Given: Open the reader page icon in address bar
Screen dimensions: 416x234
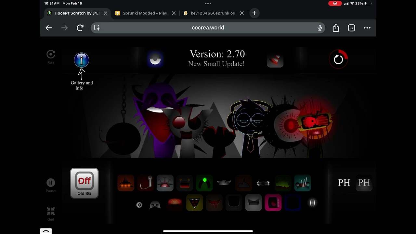Looking at the screenshot, I should pyautogui.click(x=97, y=28).
